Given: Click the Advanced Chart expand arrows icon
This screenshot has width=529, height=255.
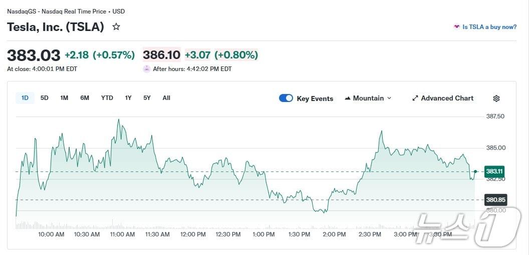Looking at the screenshot, I should point(415,98).
